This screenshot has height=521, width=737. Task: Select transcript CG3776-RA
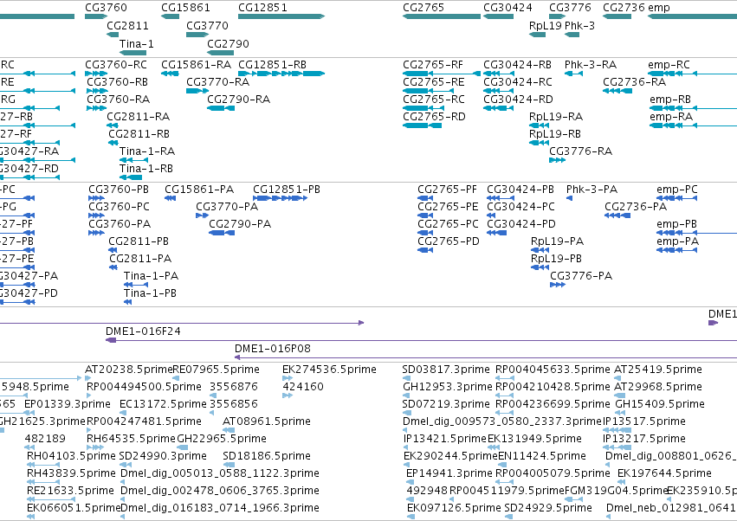[580, 151]
